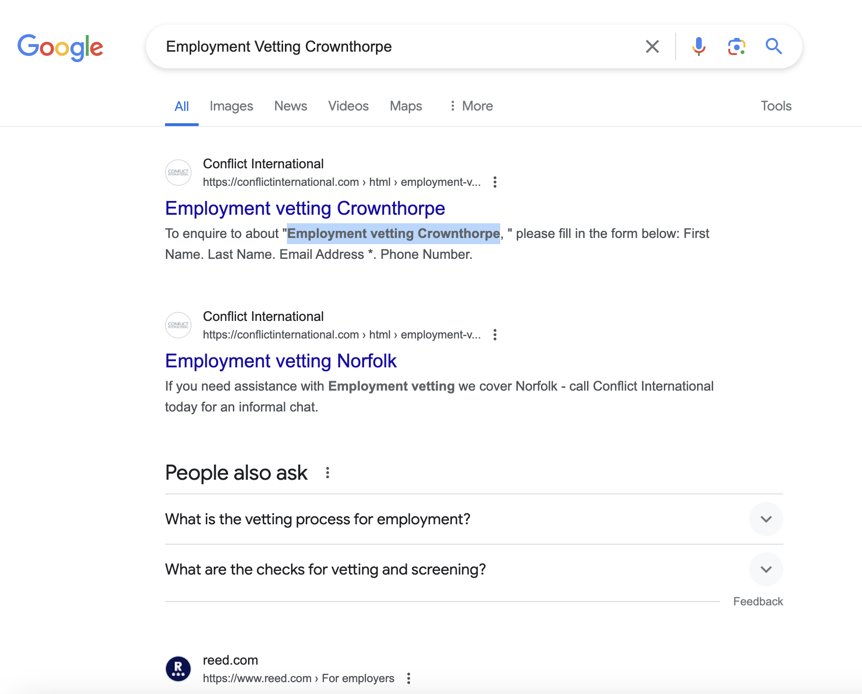Click the Tools button
Image resolution: width=862 pixels, height=694 pixels.
pos(776,106)
